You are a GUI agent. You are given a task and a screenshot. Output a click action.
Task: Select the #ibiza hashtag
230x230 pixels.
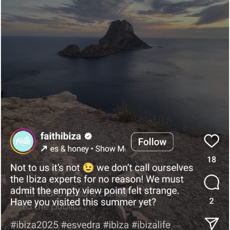(x=116, y=225)
